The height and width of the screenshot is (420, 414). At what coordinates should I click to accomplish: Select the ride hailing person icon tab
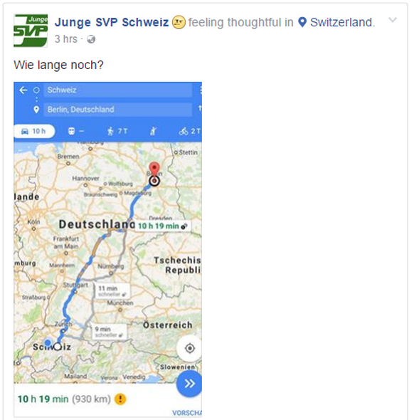point(153,131)
